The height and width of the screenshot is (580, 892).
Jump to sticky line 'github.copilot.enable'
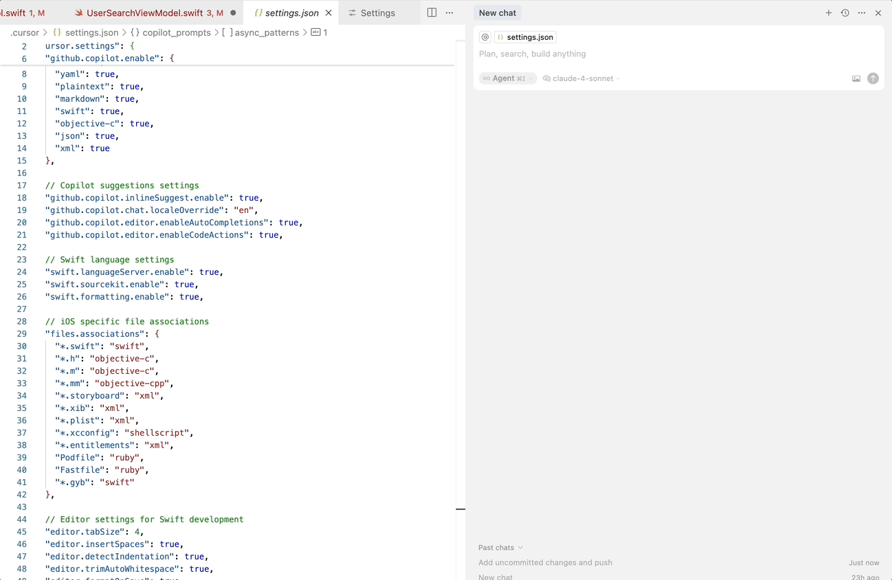pyautogui.click(x=110, y=58)
